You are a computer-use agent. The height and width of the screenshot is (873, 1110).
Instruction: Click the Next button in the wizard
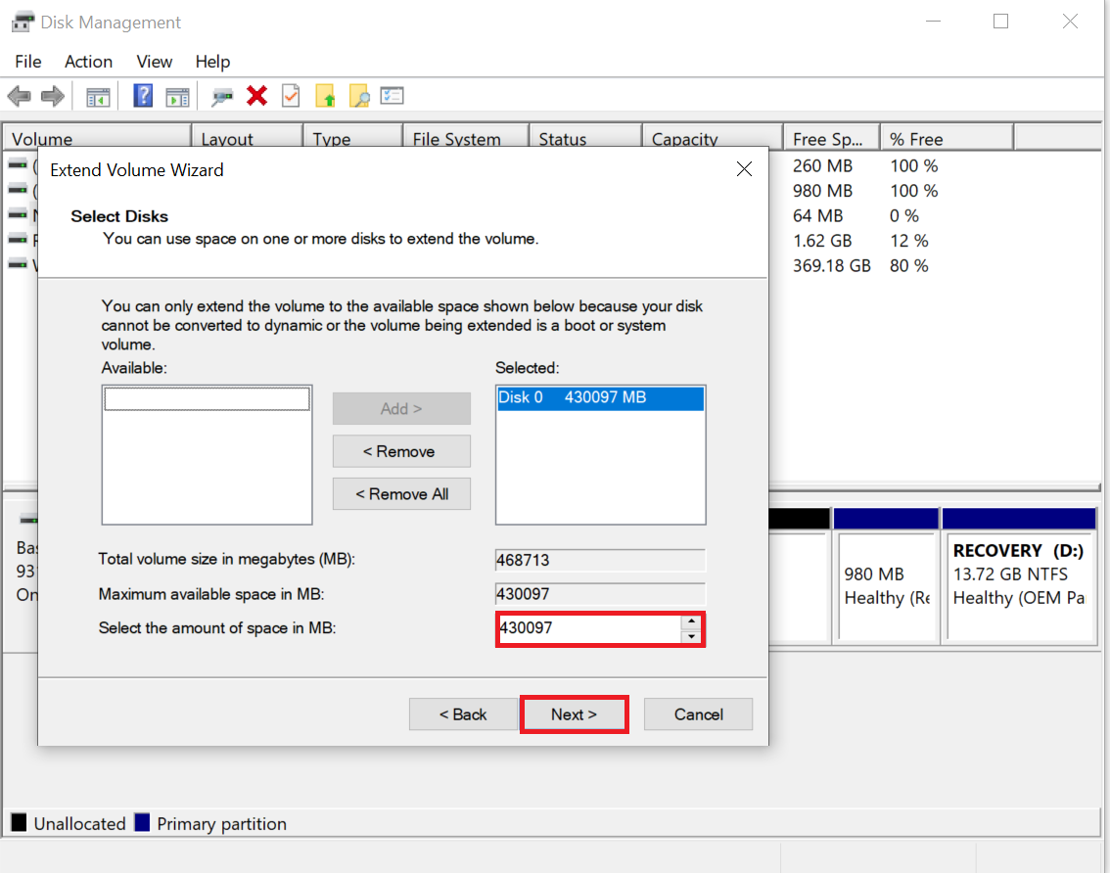(x=574, y=713)
